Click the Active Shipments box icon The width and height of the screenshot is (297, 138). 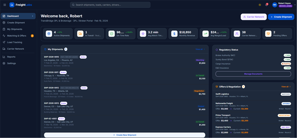click(49, 34)
